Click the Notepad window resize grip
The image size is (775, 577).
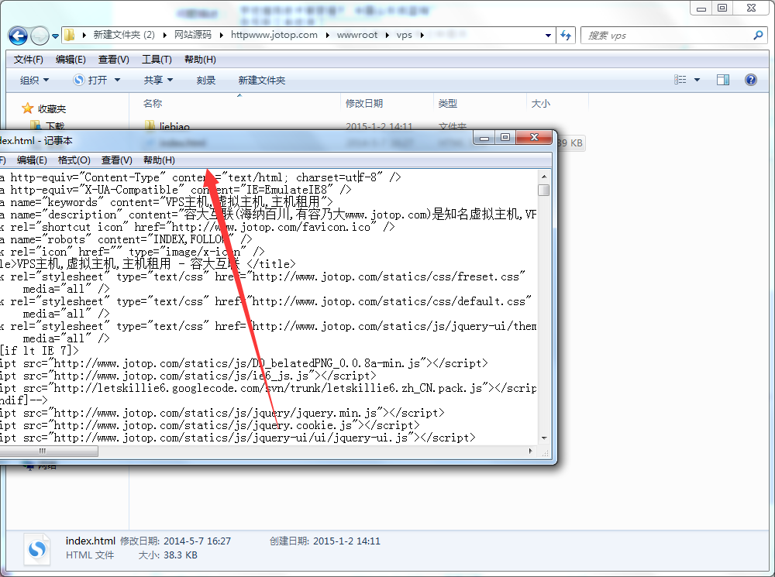pos(545,452)
